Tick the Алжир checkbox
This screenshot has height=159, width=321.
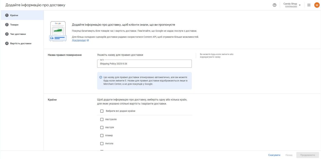[102, 136]
